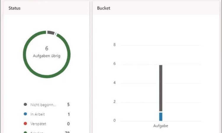Image resolution: width=222 pixels, height=133 pixels.
Task: Click the Status panel header
Action: (x=15, y=8)
